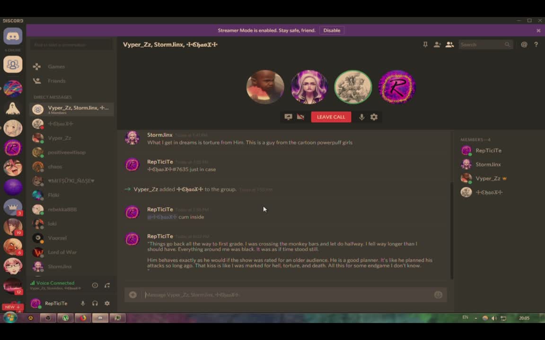Open DM with Vyper_Zz
Image resolution: width=545 pixels, height=340 pixels.
tap(71, 138)
